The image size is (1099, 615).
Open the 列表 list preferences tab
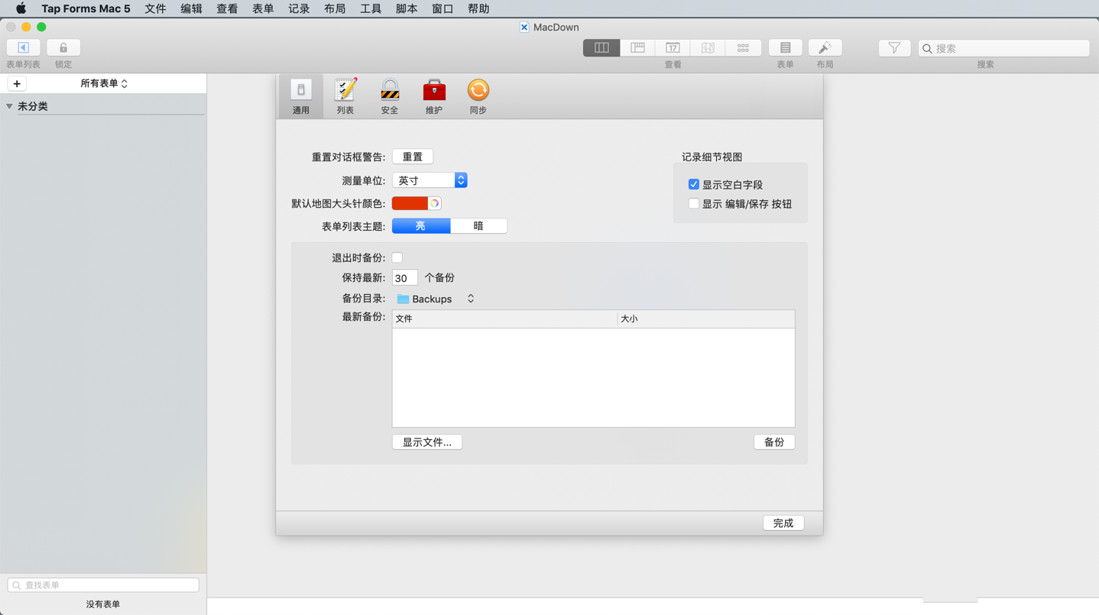[345, 96]
